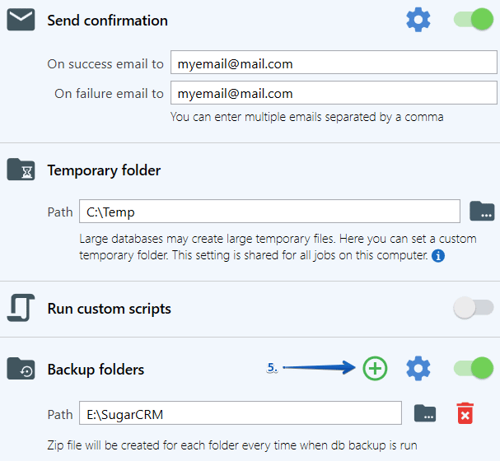Browse for temporary folder path
This screenshot has width=500, height=461.
click(482, 211)
